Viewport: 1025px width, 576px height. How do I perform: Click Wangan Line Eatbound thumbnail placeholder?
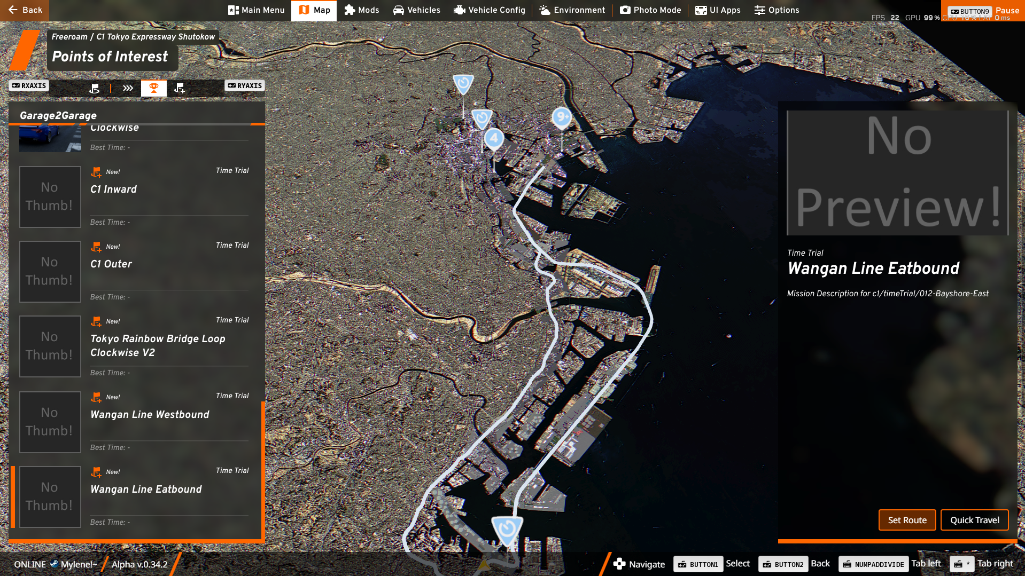point(50,497)
